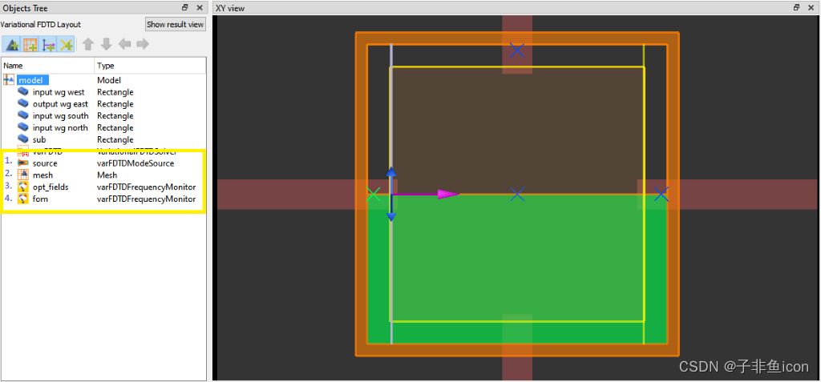This screenshot has width=821, height=382.
Task: Click the blue X marker at center of XY view
Action: pyautogui.click(x=517, y=195)
